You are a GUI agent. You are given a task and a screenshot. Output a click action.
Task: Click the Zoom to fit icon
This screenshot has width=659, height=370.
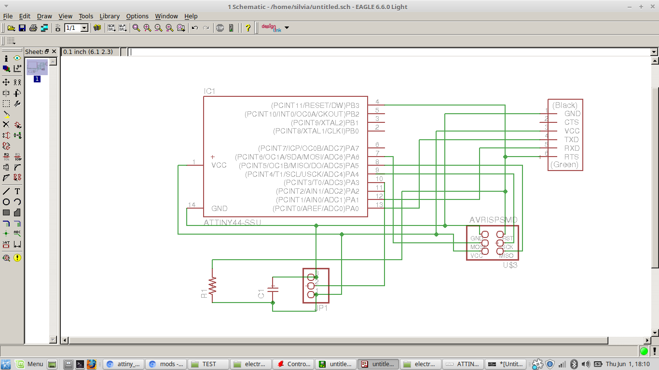[137, 28]
